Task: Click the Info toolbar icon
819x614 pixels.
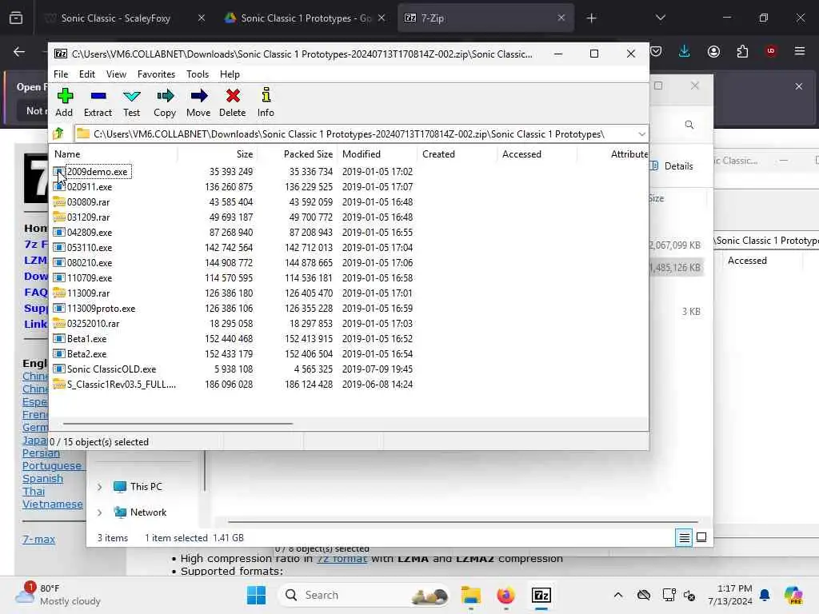Action: point(266,102)
